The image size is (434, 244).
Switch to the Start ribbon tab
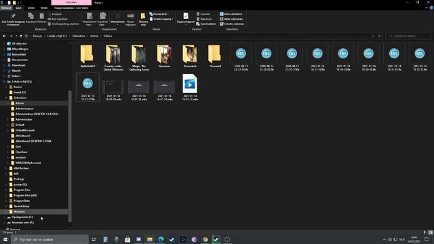point(18,8)
